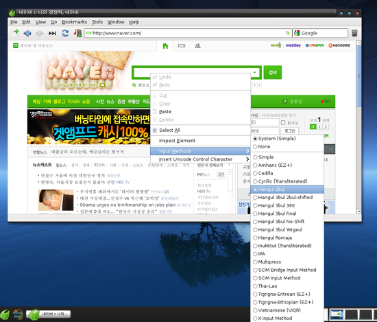Select Hangul Romaja input method

coord(287,238)
